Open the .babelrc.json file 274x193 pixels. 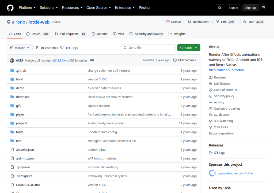[25, 150]
